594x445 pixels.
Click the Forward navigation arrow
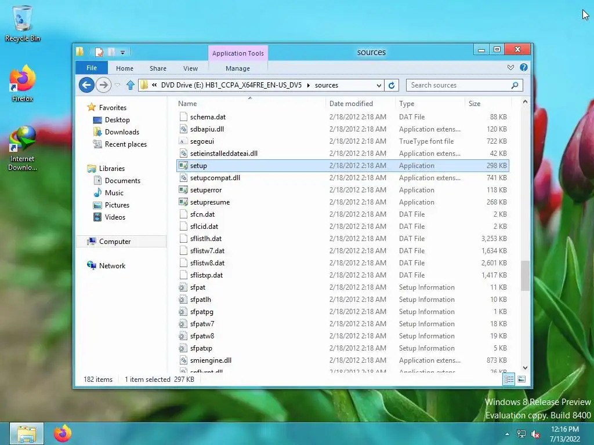pos(103,85)
